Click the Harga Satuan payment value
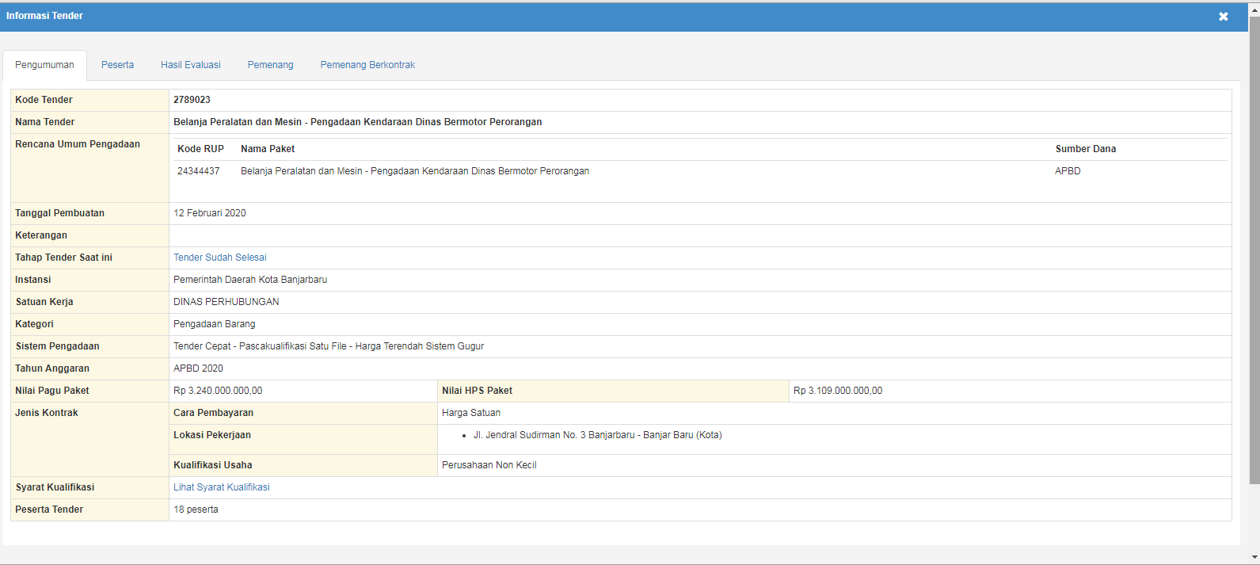This screenshot has height=565, width=1260. coord(471,413)
